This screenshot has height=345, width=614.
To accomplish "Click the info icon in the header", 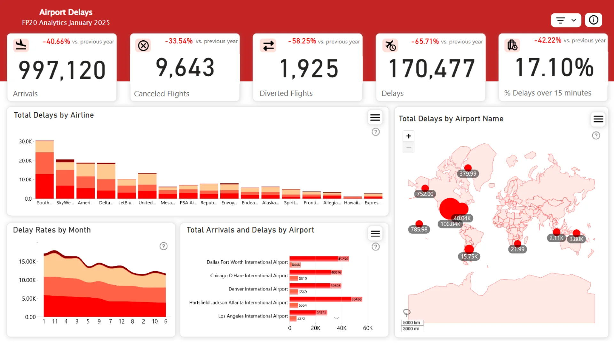I will (594, 20).
